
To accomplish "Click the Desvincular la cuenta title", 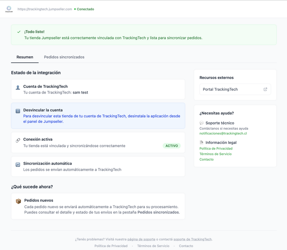I will (x=43, y=110).
